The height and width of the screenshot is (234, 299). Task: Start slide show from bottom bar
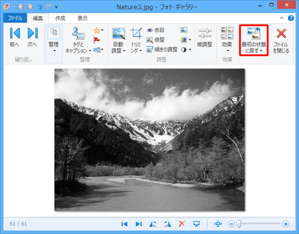point(196,224)
